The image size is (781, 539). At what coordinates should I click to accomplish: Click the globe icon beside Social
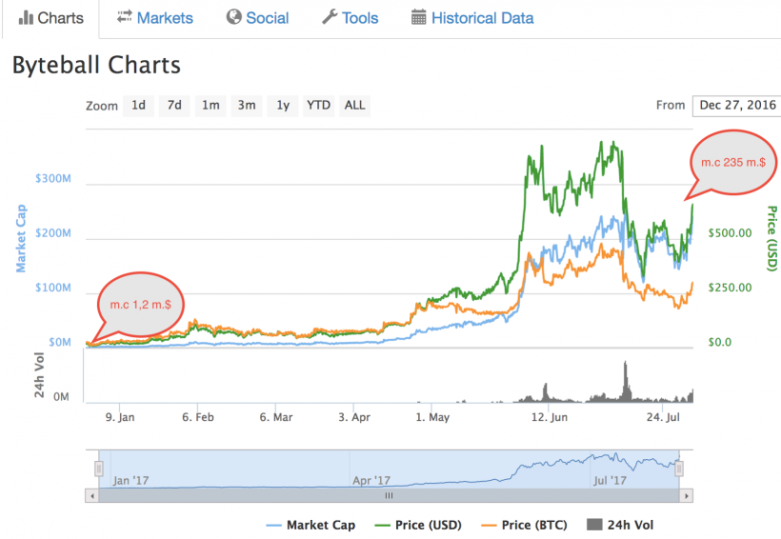click(x=234, y=17)
